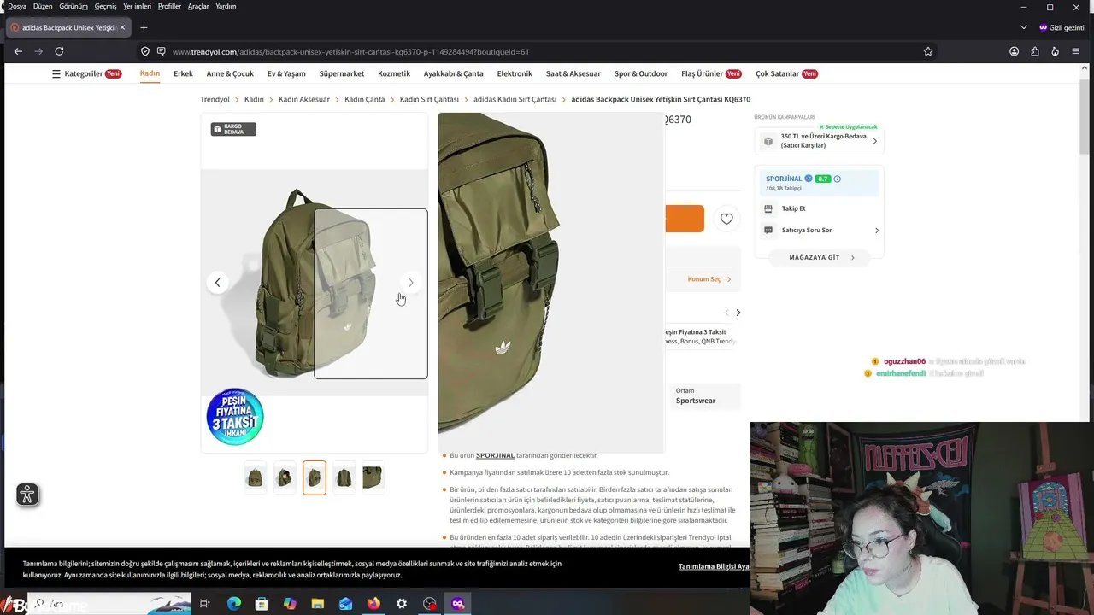Image resolution: width=1094 pixels, height=615 pixels.
Task: Open Saat & Aksesuar category
Action: 573,73
